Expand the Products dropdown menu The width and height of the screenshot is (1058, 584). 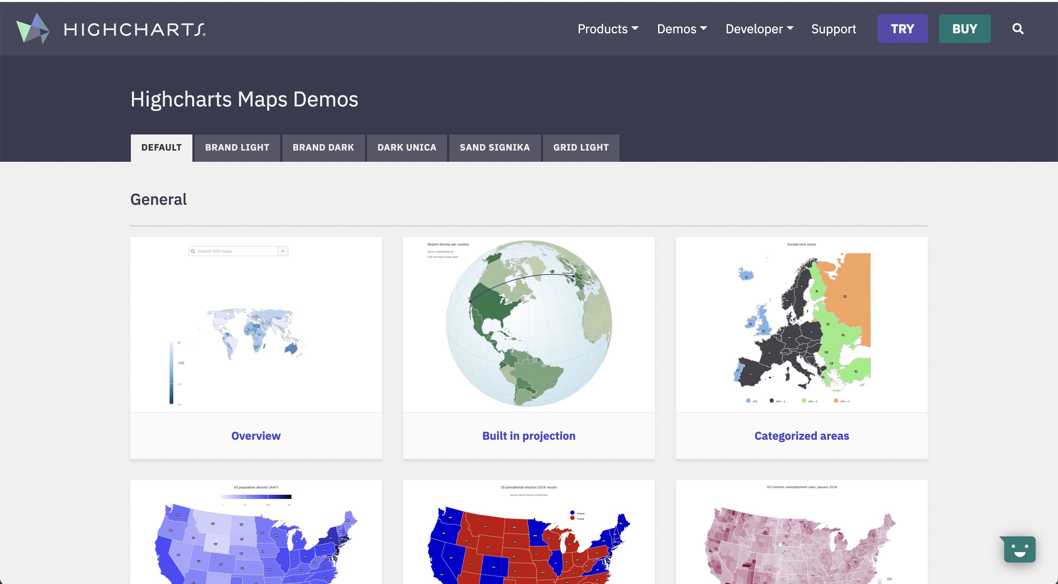pyautogui.click(x=608, y=29)
